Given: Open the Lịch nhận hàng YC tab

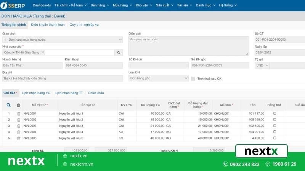Looking at the screenshot, I should point(36,93).
